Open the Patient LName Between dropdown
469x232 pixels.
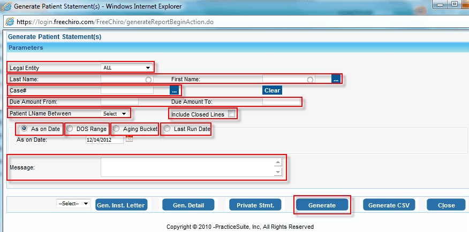click(x=116, y=113)
